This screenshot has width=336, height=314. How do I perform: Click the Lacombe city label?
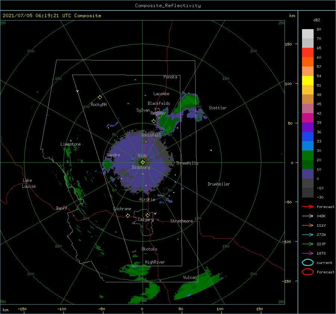point(161,94)
